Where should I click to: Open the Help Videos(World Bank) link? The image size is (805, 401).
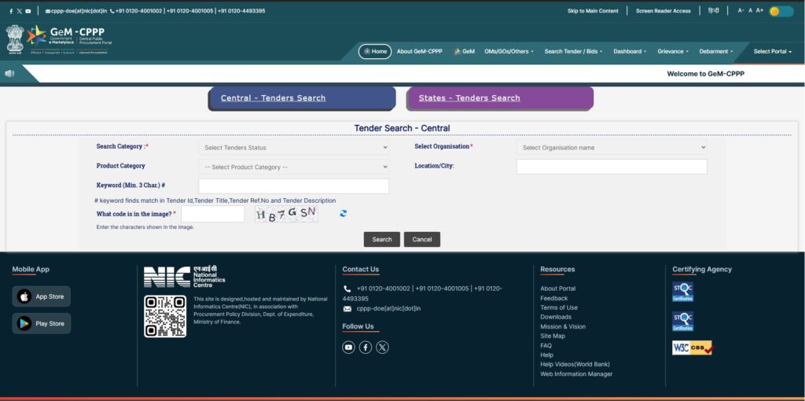tap(575, 364)
